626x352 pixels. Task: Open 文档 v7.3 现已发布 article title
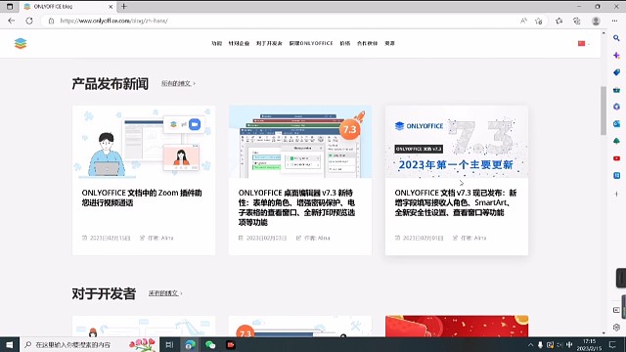click(x=456, y=202)
